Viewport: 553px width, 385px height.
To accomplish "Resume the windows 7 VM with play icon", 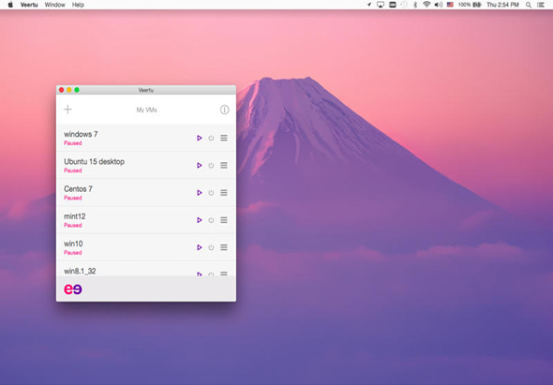I will click(200, 138).
